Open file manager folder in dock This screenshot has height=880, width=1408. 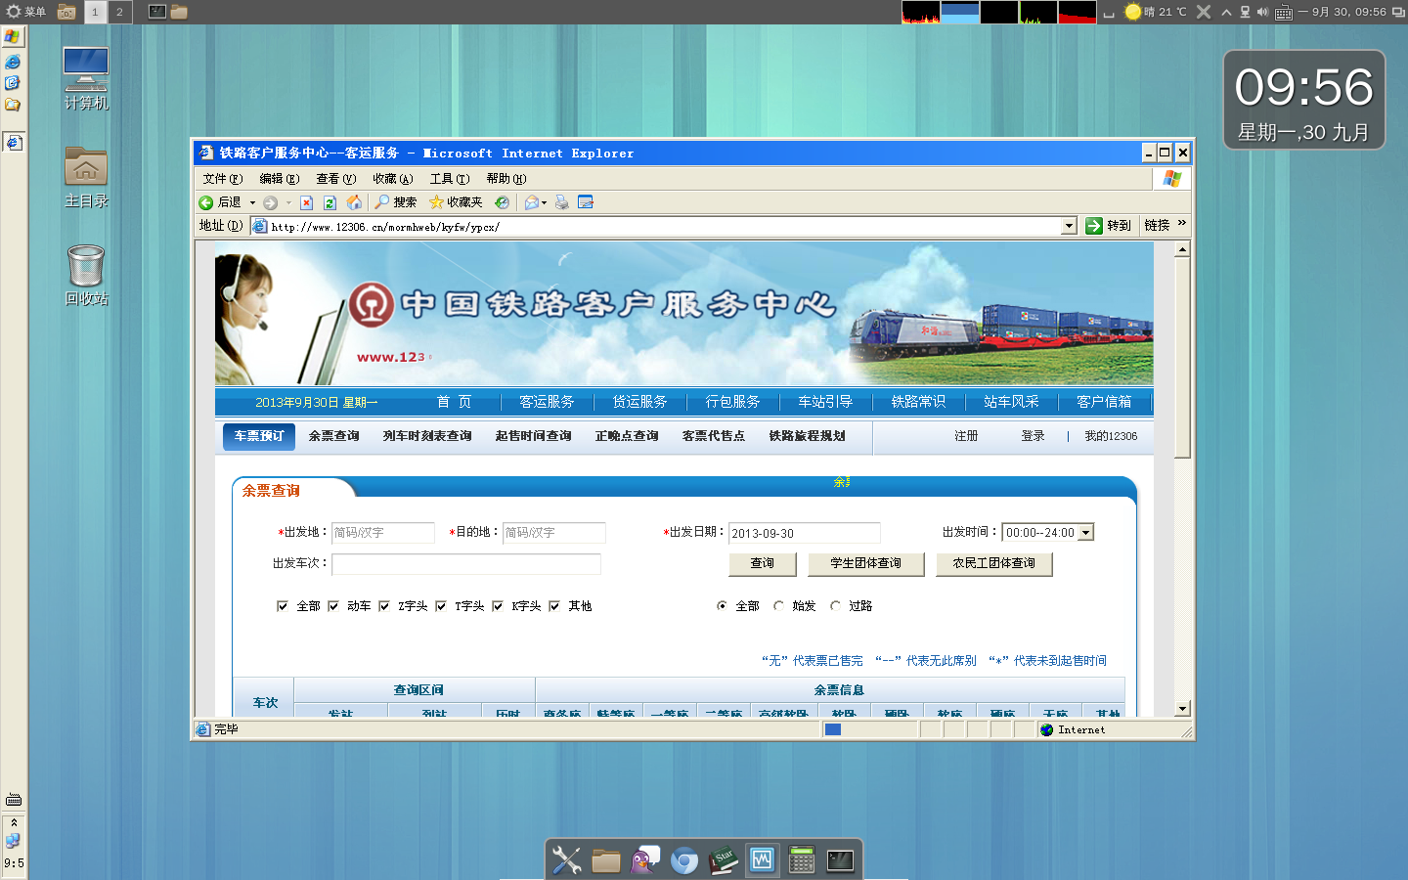(x=606, y=860)
